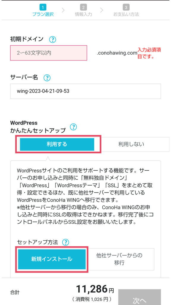Click the 入力必須項目です error message
This screenshot has height=305, width=171.
[149, 54]
